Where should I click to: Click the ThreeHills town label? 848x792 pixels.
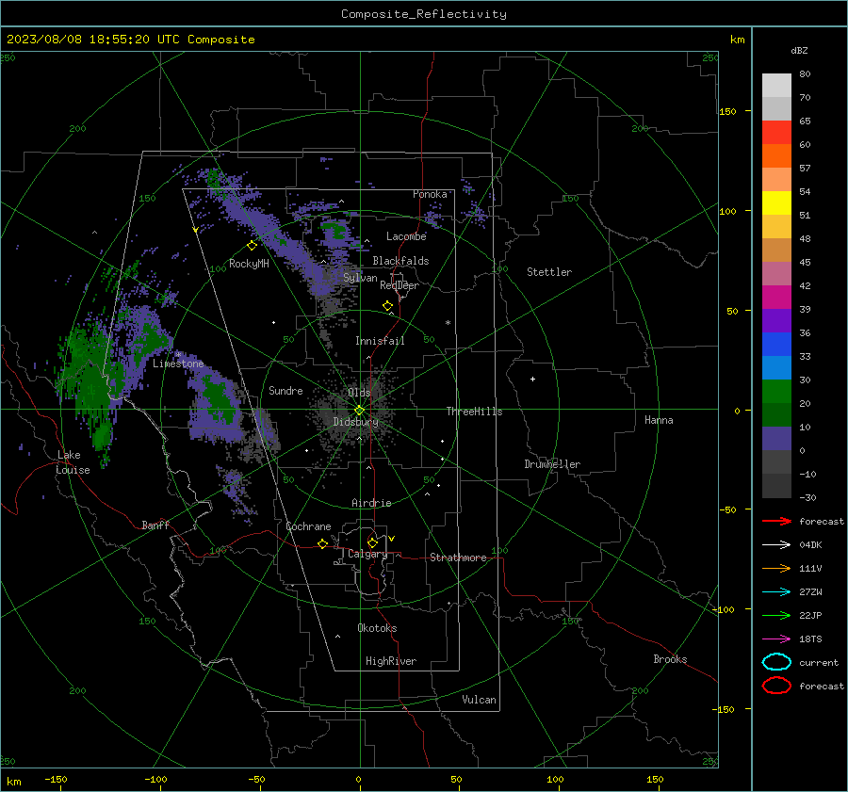tap(474, 412)
